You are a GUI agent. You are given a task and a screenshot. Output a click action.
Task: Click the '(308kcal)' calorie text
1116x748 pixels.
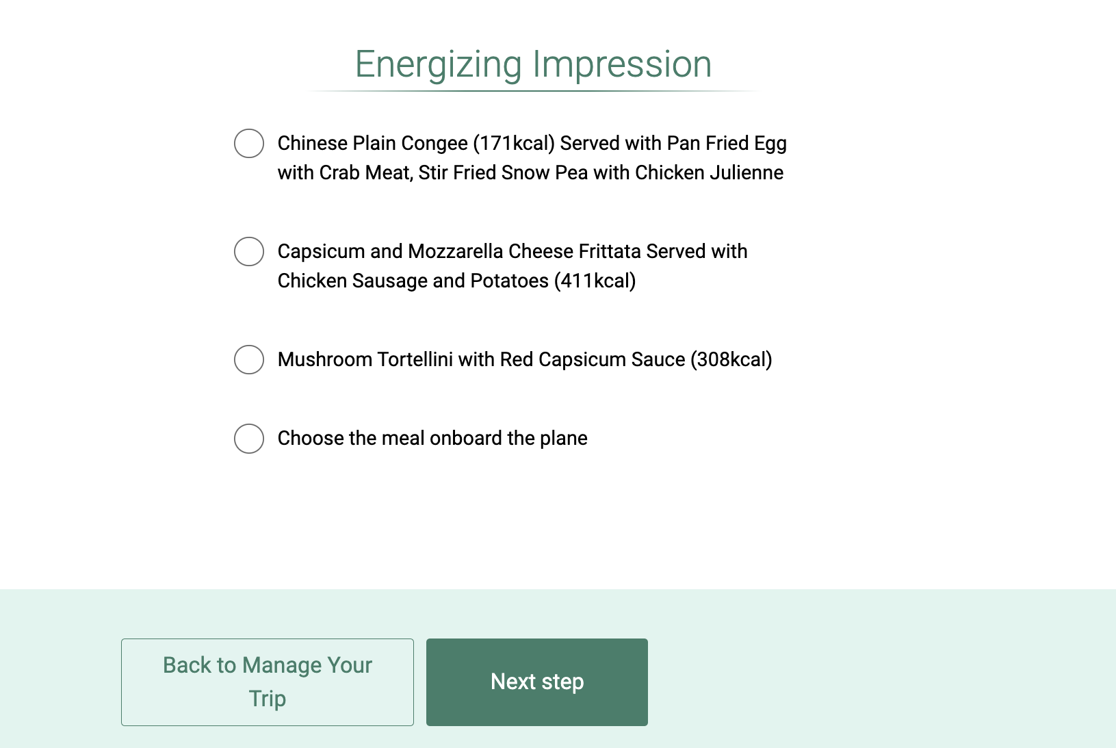point(731,359)
